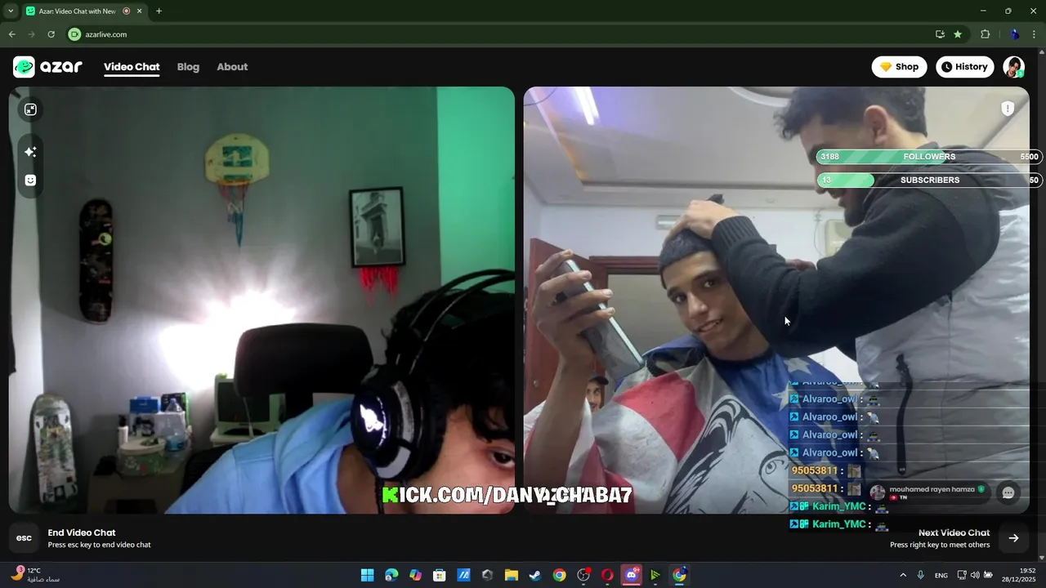Click the End Video Chat label

pos(82,532)
